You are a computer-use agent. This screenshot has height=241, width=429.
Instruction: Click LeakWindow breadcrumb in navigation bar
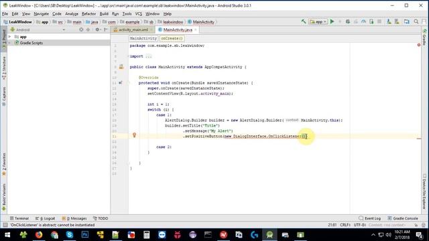pyautogui.click(x=18, y=22)
